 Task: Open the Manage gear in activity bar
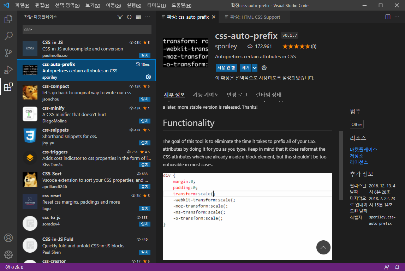(x=8, y=255)
